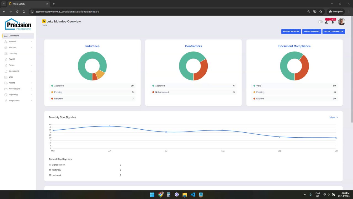Open the SWMS menu item

(18, 59)
